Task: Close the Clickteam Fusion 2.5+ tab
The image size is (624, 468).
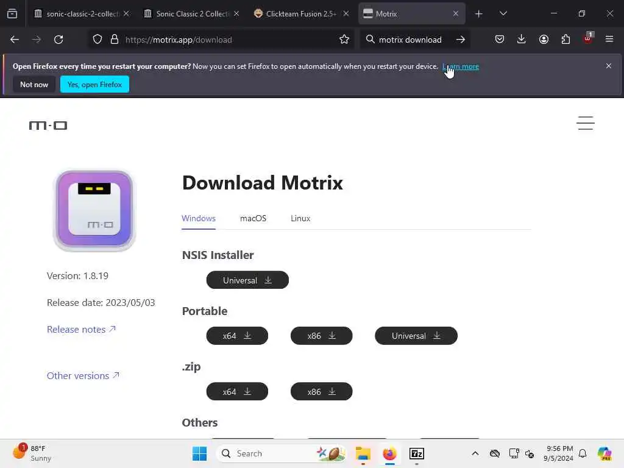Action: pos(346,13)
